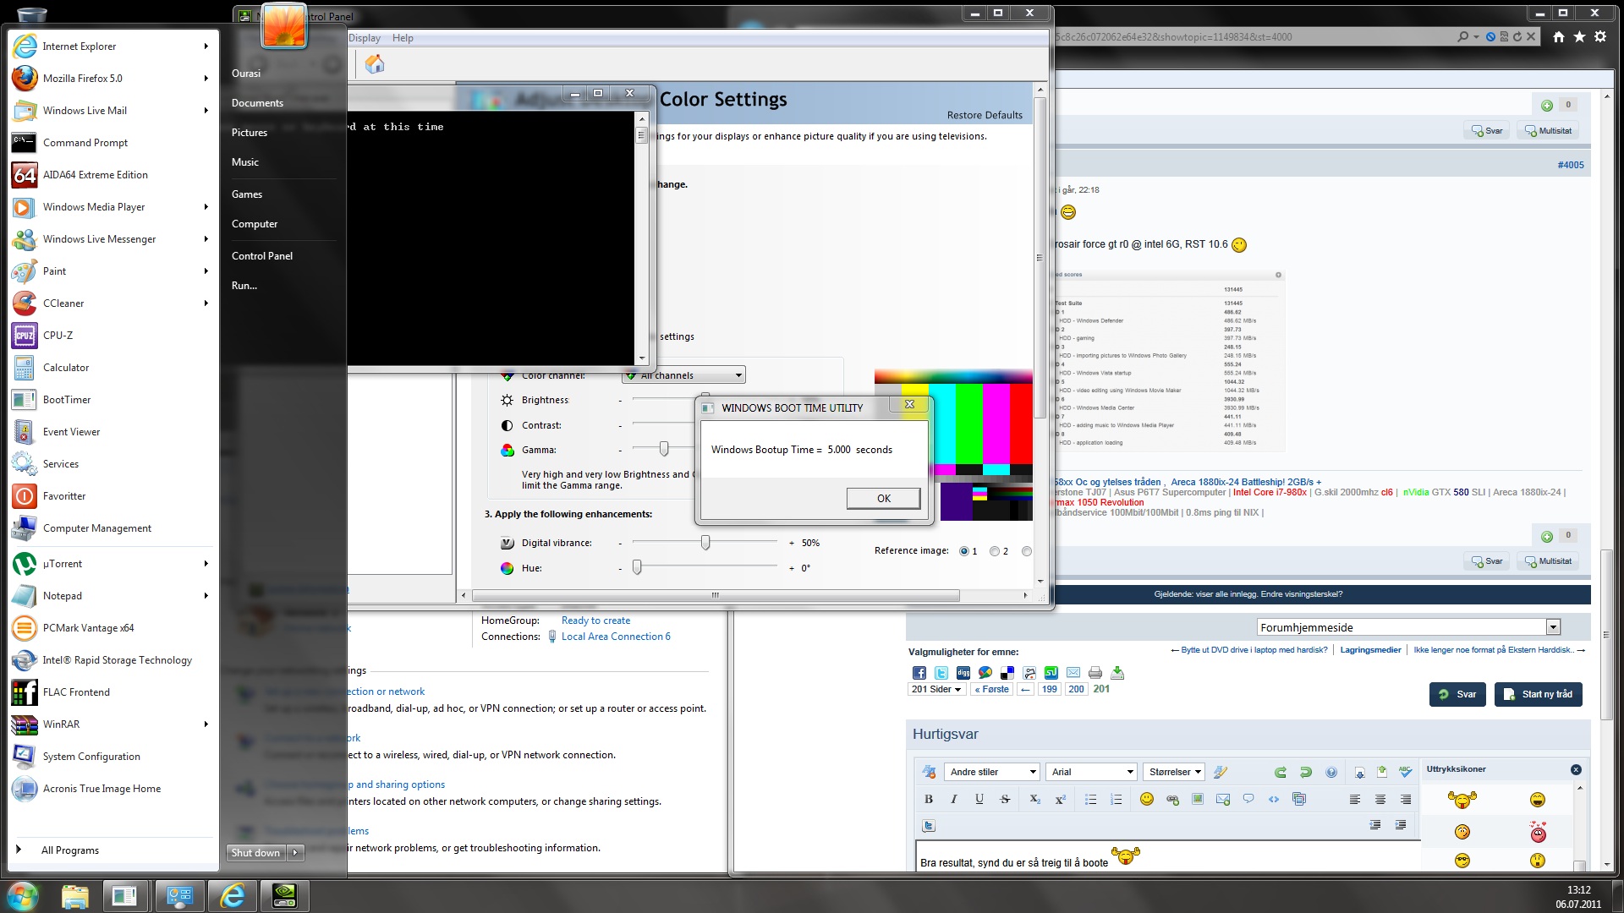Open Control Panel from Start menu
Screen dimensions: 1624x913
(262, 256)
